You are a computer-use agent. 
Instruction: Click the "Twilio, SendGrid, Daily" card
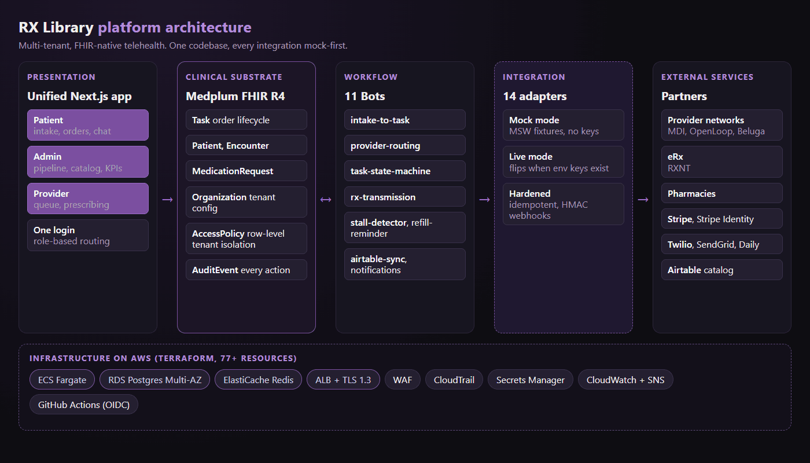click(722, 244)
